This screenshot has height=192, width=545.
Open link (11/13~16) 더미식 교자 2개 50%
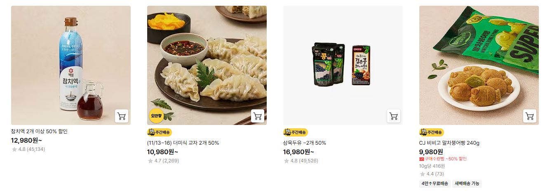pyautogui.click(x=183, y=143)
